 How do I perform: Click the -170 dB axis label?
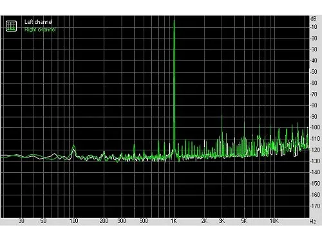(315, 206)
